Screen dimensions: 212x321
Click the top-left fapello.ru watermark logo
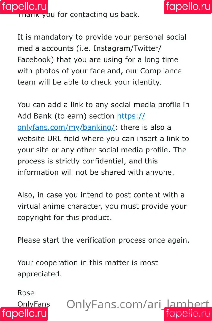[x=24, y=7]
